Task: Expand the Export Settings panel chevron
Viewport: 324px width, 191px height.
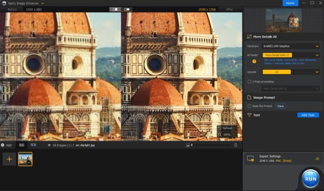Action: click(x=318, y=159)
